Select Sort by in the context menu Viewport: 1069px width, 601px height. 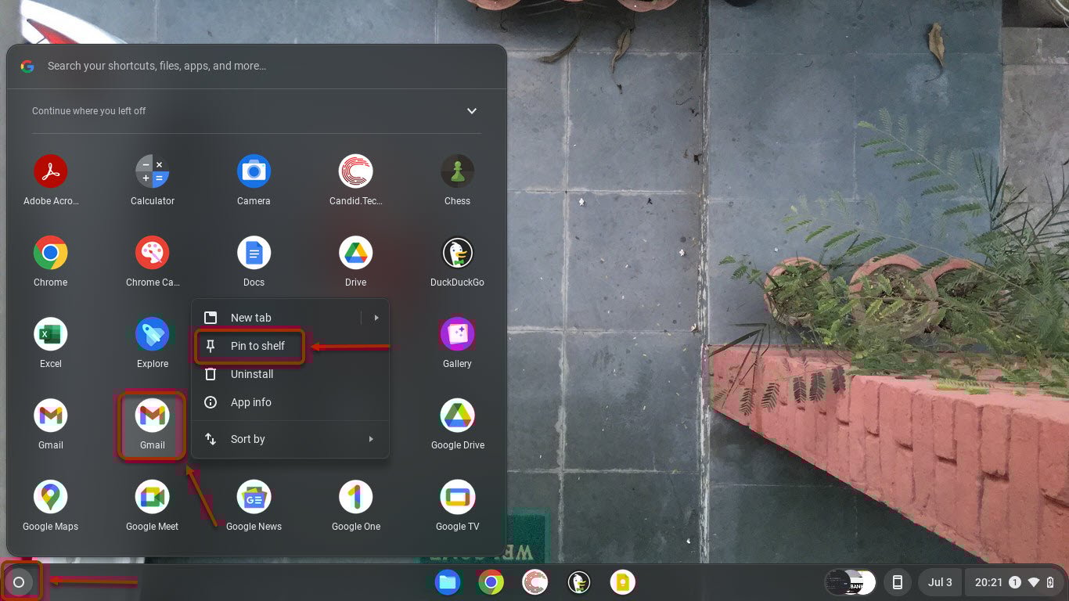290,439
